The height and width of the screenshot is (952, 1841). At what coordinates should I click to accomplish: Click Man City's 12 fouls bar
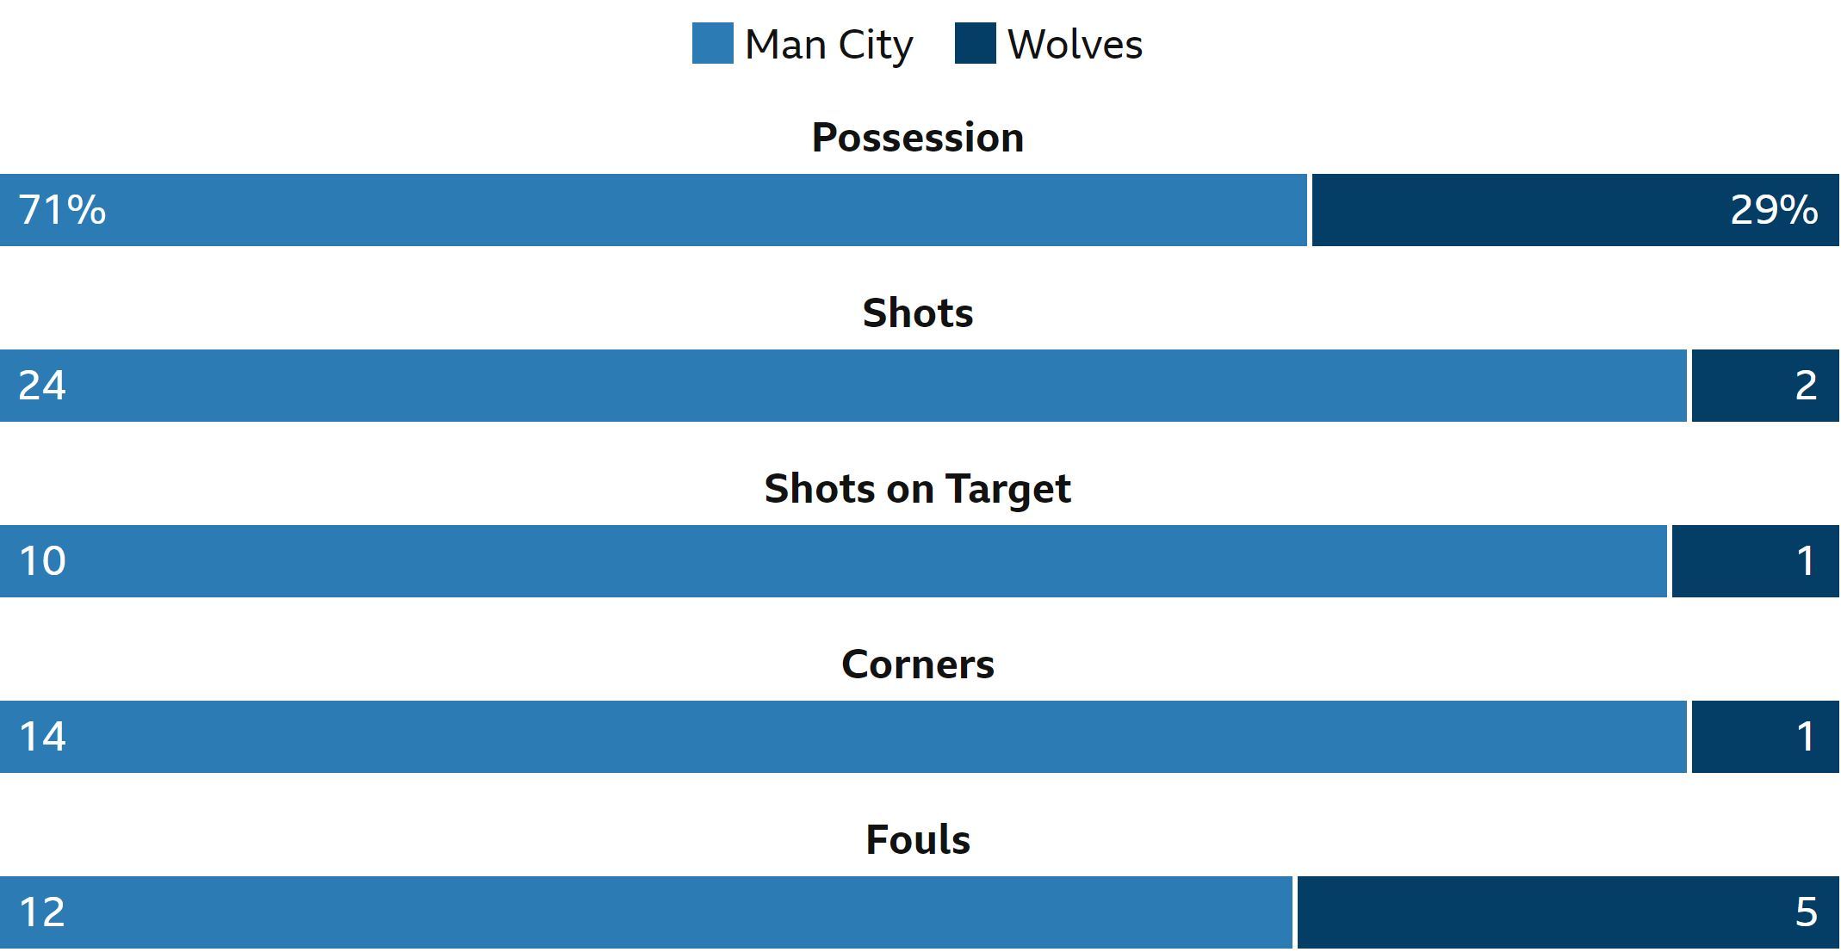pyautogui.click(x=646, y=912)
